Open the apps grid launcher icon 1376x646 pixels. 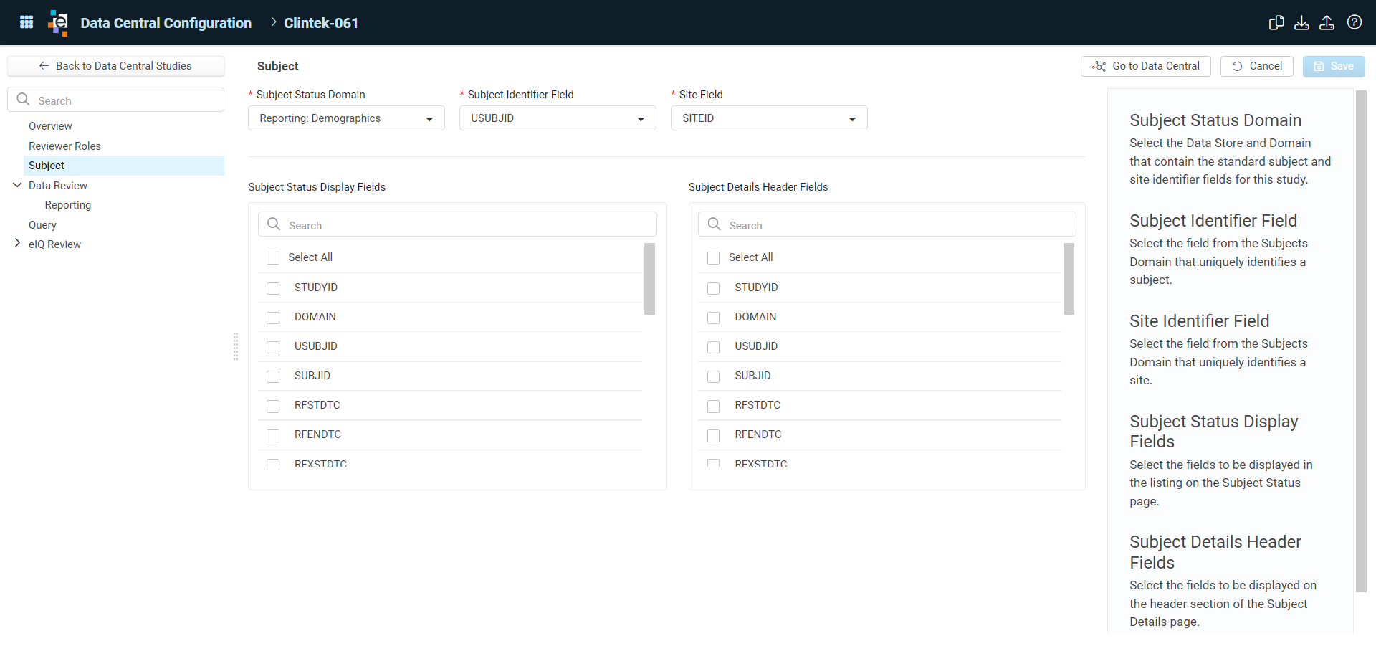pyautogui.click(x=27, y=22)
